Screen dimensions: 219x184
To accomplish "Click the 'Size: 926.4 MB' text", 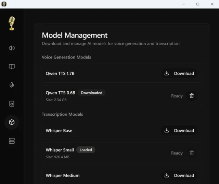I will tap(57, 157).
